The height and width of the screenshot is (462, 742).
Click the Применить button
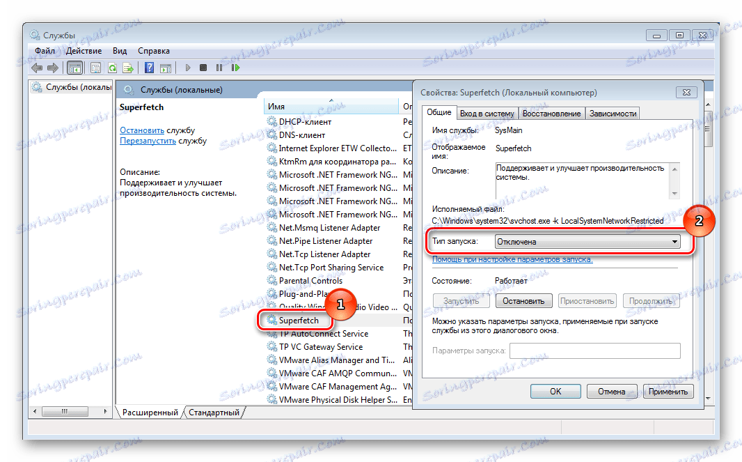click(x=668, y=392)
